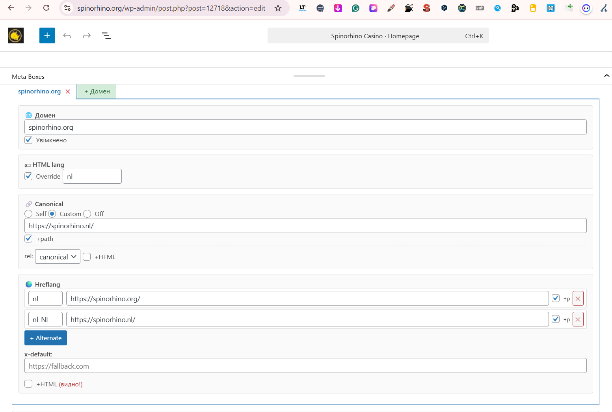
Task: Uncheck the Увімкнено checkbox
Action: tap(28, 140)
